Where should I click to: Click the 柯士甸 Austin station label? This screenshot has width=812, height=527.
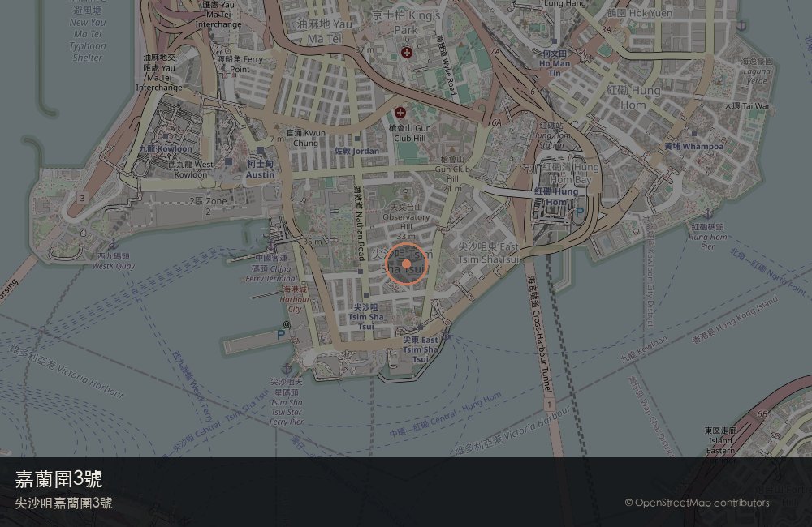(x=260, y=169)
